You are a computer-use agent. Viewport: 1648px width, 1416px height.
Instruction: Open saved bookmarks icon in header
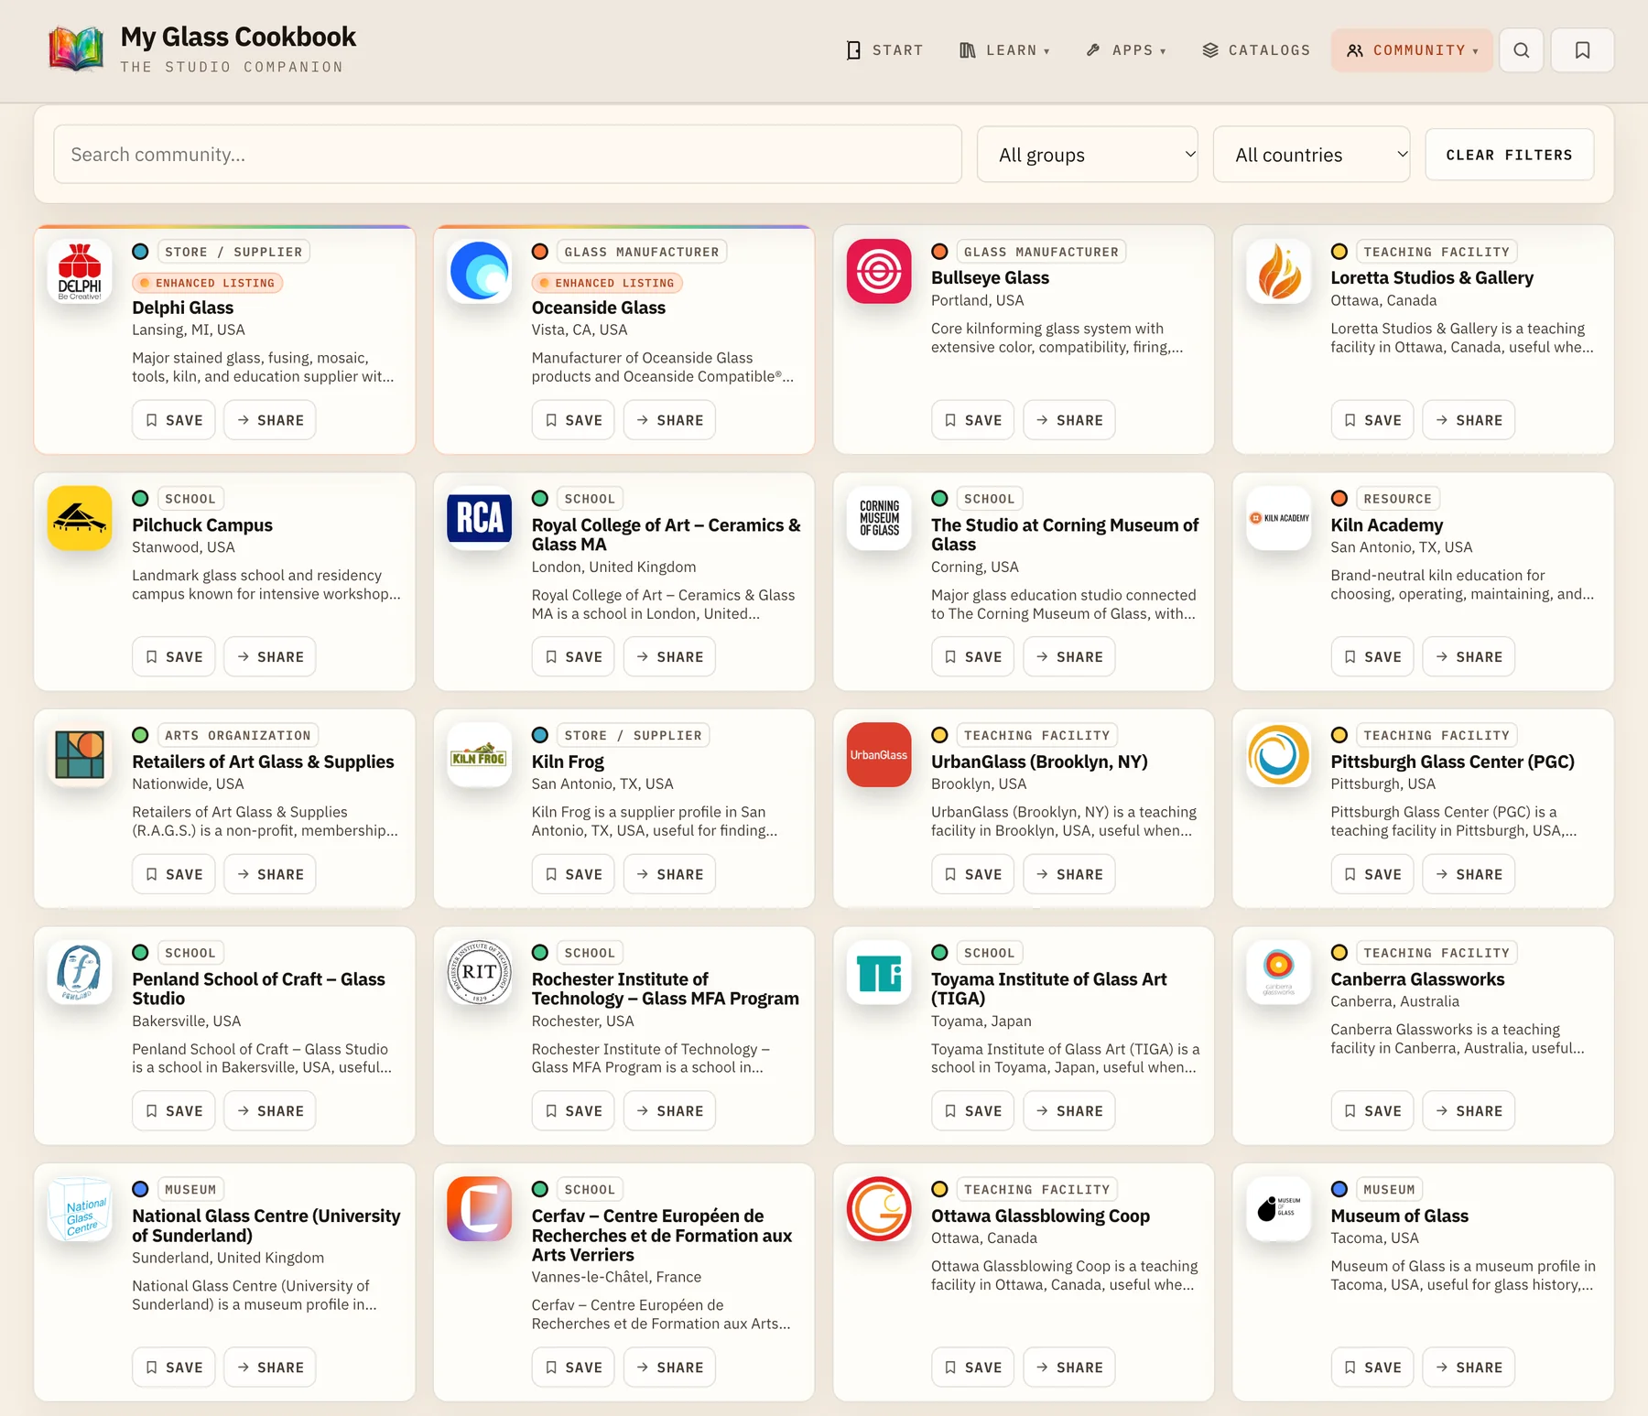(1582, 50)
